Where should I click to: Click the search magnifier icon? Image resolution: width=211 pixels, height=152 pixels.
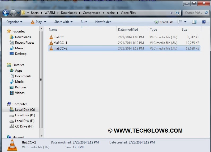[206, 13]
